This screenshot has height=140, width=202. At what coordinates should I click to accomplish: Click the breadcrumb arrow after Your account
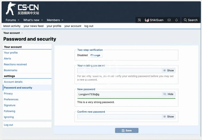[22, 33]
